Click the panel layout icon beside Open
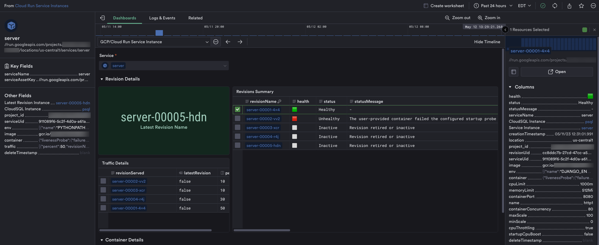The width and height of the screenshot is (599, 245). coord(514,72)
